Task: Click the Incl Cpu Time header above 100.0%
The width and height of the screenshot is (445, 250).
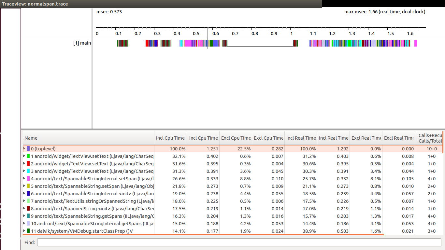Action: pyautogui.click(x=170, y=138)
